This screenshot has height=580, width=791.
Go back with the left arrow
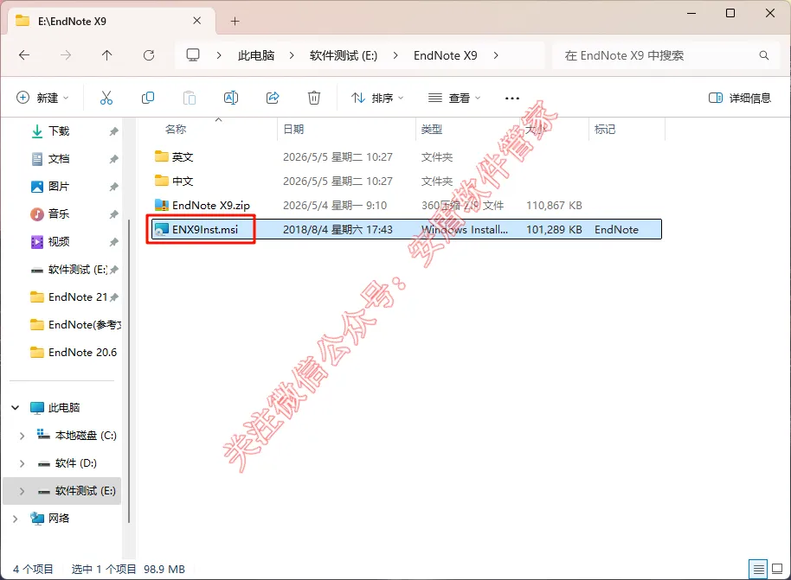pos(24,55)
